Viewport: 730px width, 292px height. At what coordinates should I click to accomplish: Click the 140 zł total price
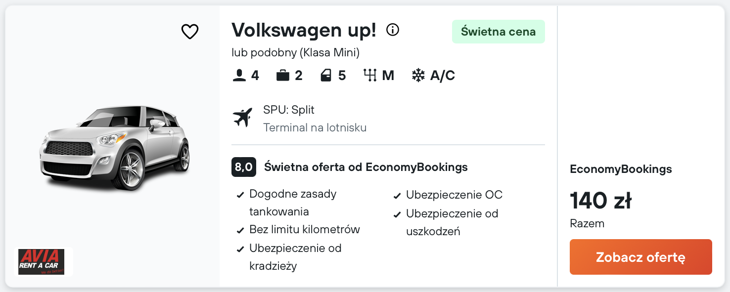coord(600,201)
